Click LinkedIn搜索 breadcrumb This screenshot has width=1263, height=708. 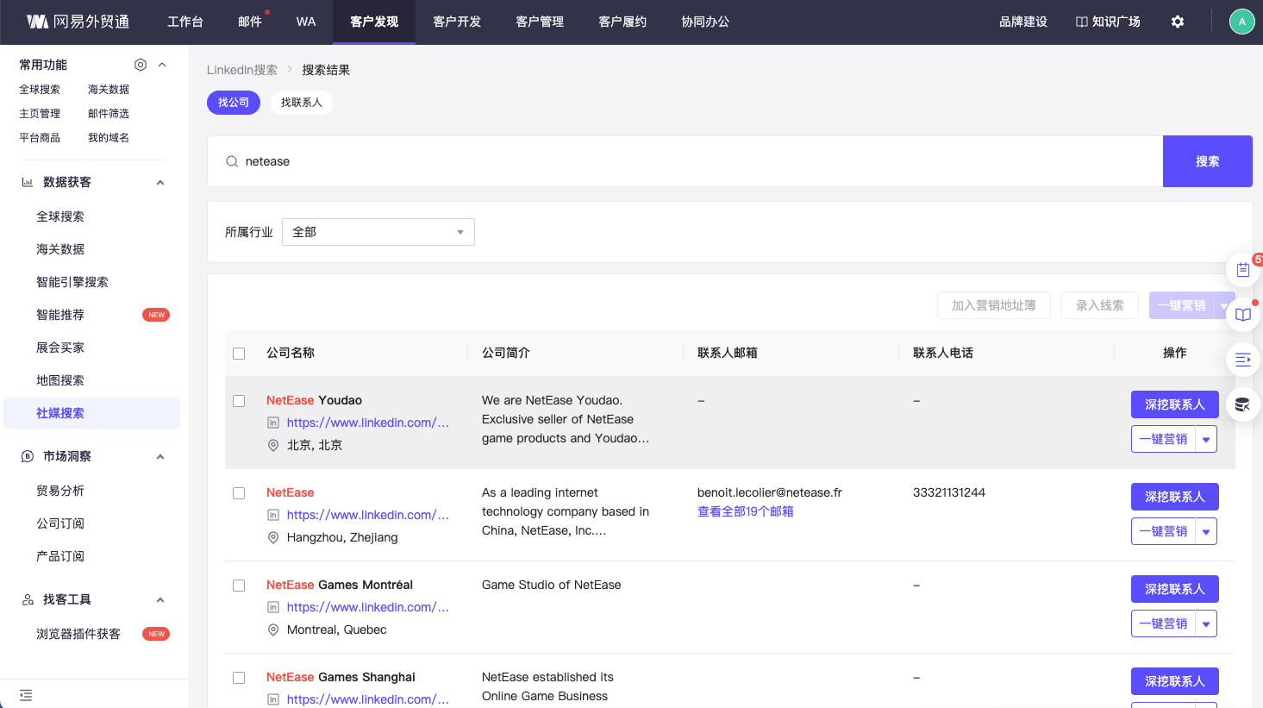coord(242,70)
